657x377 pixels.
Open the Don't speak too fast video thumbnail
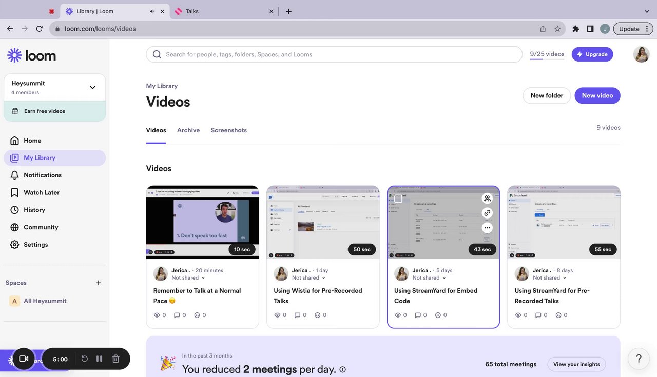click(x=203, y=222)
